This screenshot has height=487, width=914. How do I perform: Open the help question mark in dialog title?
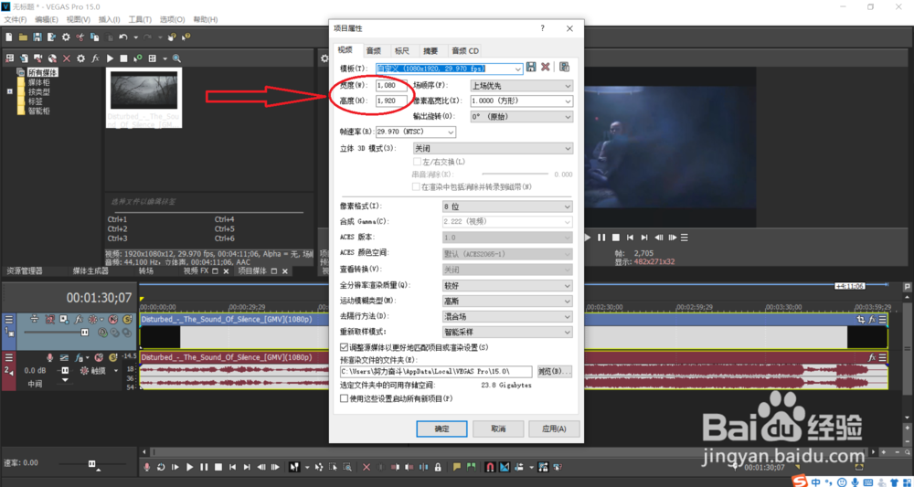[x=542, y=28]
